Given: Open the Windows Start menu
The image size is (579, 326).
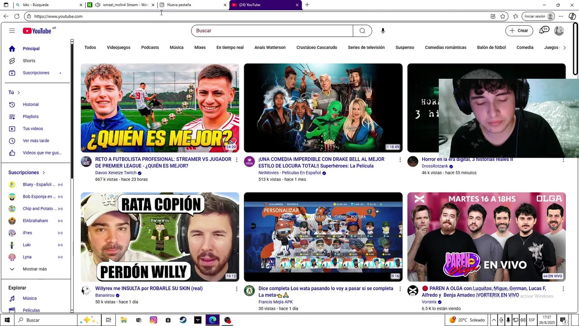Looking at the screenshot, I should pyautogui.click(x=6, y=320).
